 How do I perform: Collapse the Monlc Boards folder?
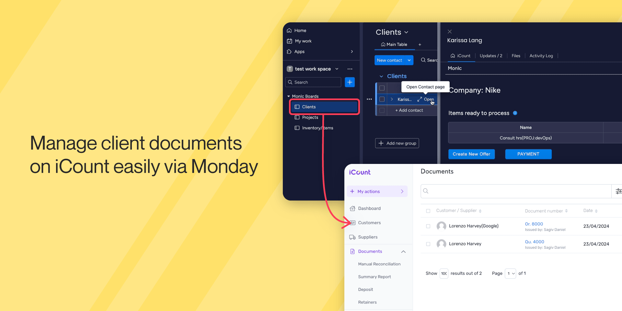pyautogui.click(x=289, y=96)
